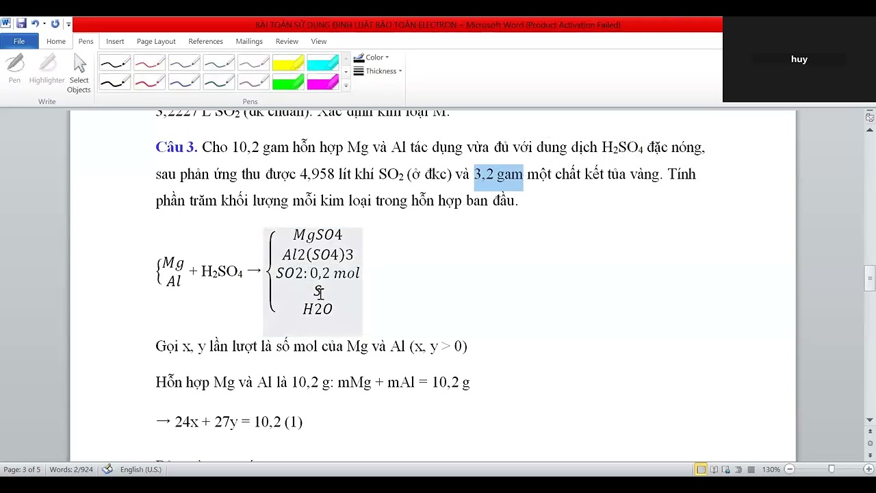876x493 pixels.
Task: Click the equation '→ 24x + 27y = 10,2 (1)'
Action: click(x=229, y=422)
